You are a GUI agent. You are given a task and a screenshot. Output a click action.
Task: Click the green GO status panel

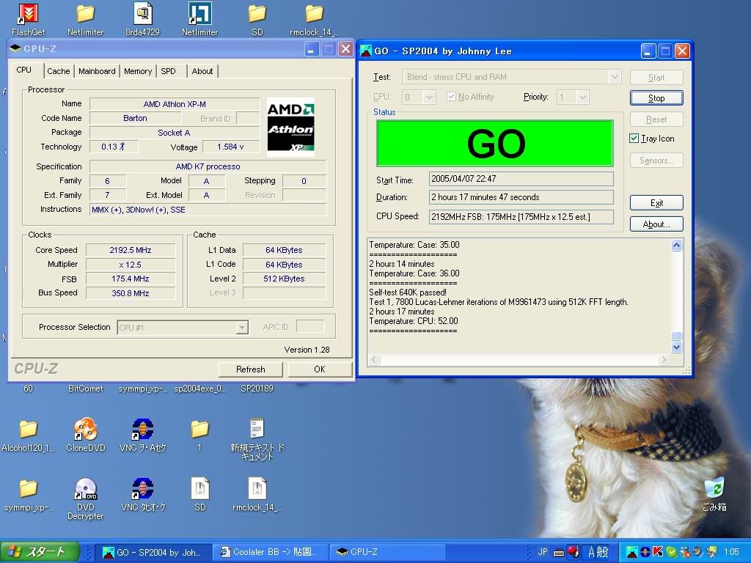(494, 144)
